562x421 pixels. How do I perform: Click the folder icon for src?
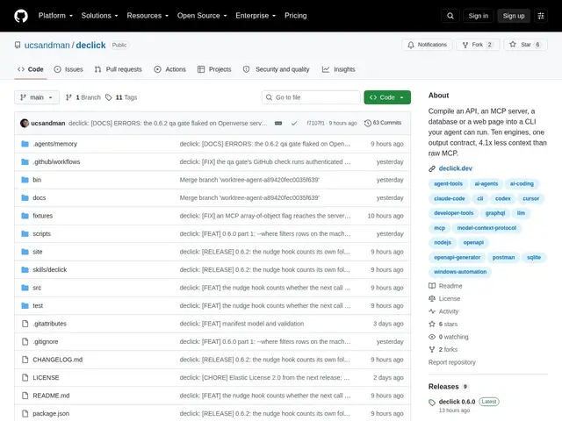[x=25, y=288]
